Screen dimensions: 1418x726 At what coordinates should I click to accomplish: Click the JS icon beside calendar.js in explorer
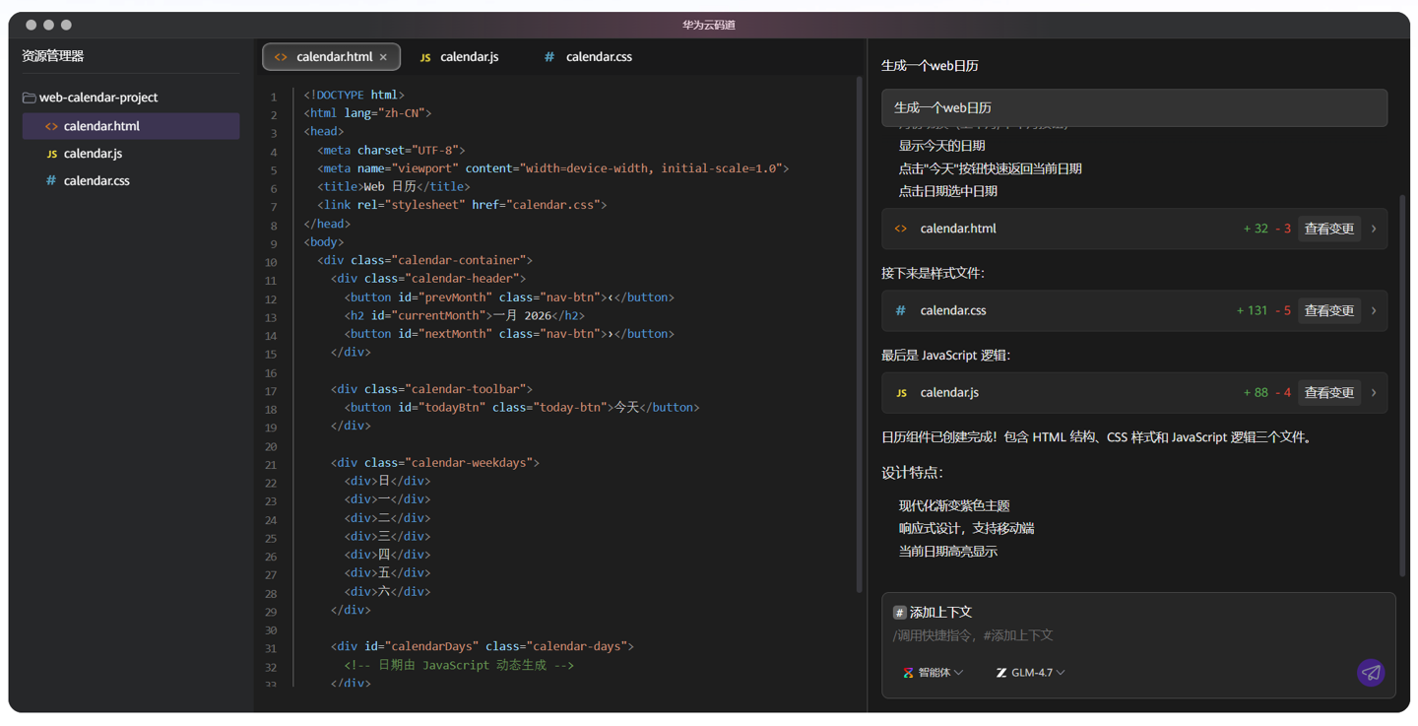click(x=50, y=153)
